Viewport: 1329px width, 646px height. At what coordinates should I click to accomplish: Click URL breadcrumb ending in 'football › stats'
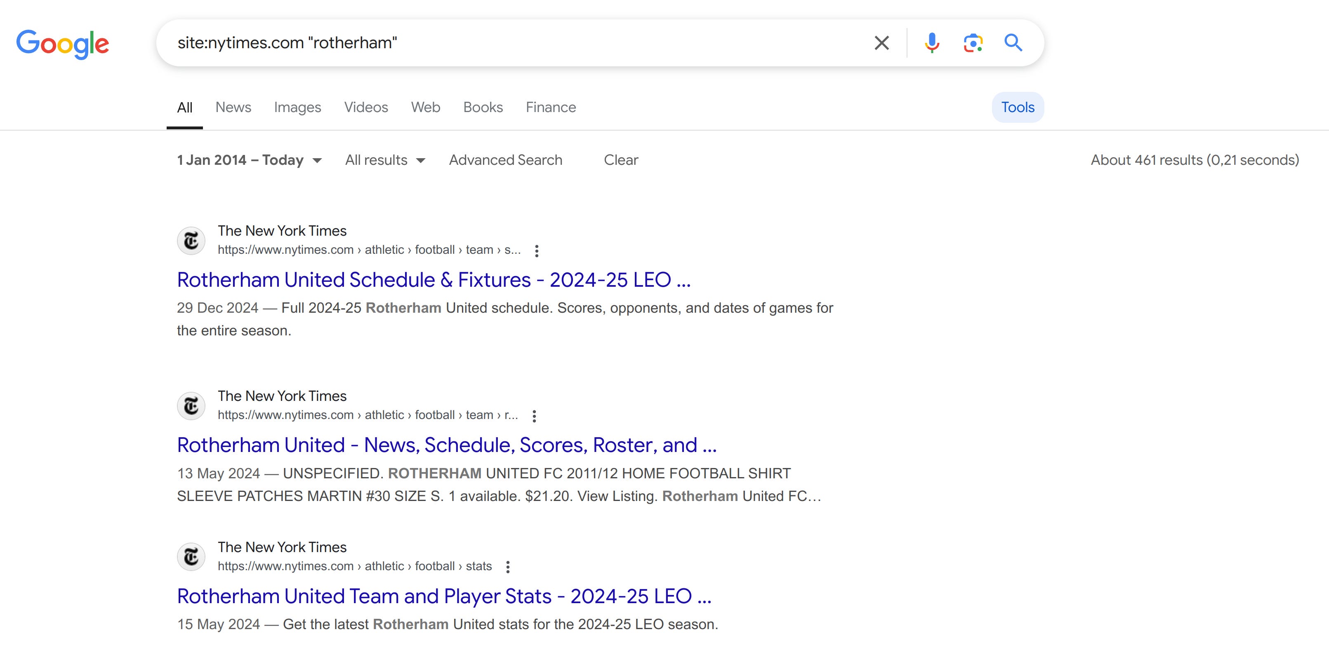tap(354, 566)
